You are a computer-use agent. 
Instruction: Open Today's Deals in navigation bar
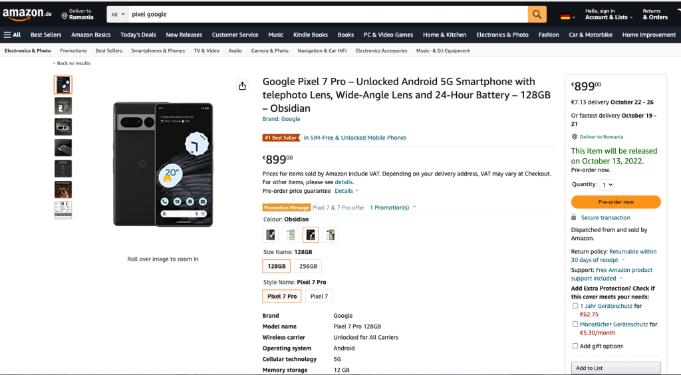[138, 35]
